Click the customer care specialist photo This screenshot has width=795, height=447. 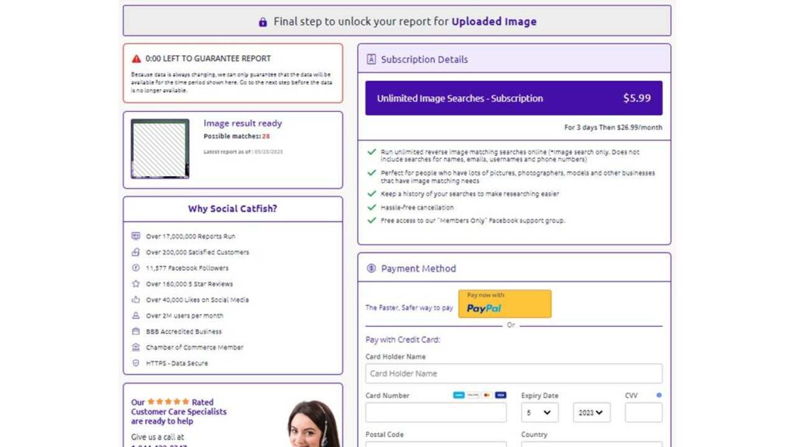coord(313,424)
